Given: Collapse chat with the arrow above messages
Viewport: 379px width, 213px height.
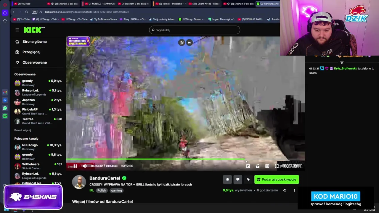Looking at the screenshot, I should 342,62.
